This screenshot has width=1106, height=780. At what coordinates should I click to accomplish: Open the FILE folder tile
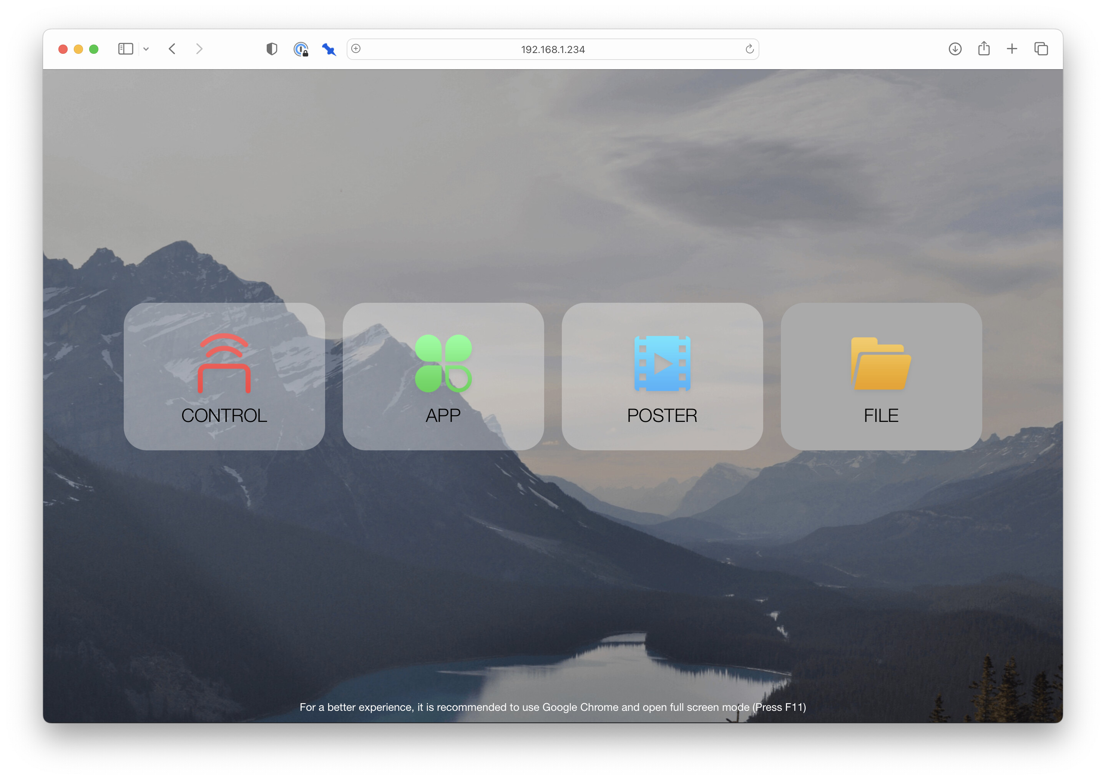(x=881, y=376)
